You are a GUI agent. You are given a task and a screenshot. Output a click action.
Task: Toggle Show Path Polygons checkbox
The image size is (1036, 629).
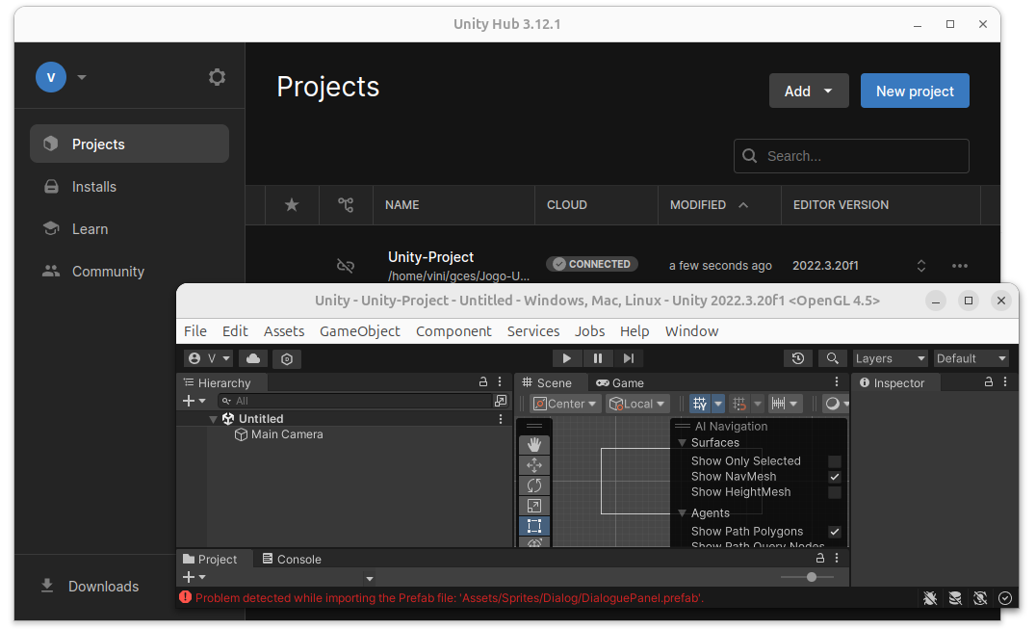click(835, 532)
